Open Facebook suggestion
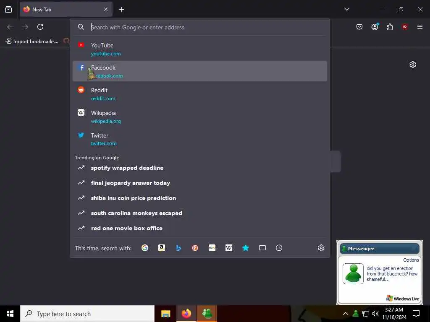Screen dimensions: 430x322 point(200,71)
